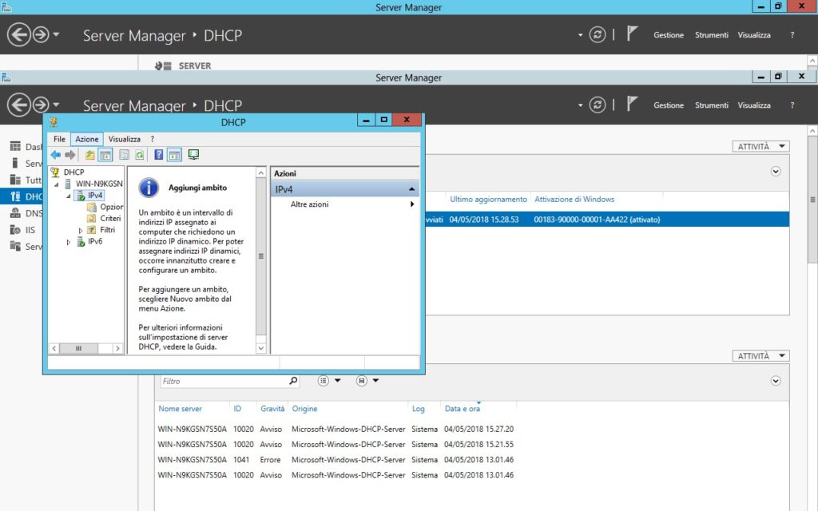
Task: Sort events by the Gravità column
Action: [x=272, y=409]
